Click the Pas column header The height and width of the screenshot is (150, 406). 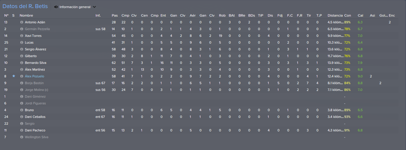coord(115,15)
